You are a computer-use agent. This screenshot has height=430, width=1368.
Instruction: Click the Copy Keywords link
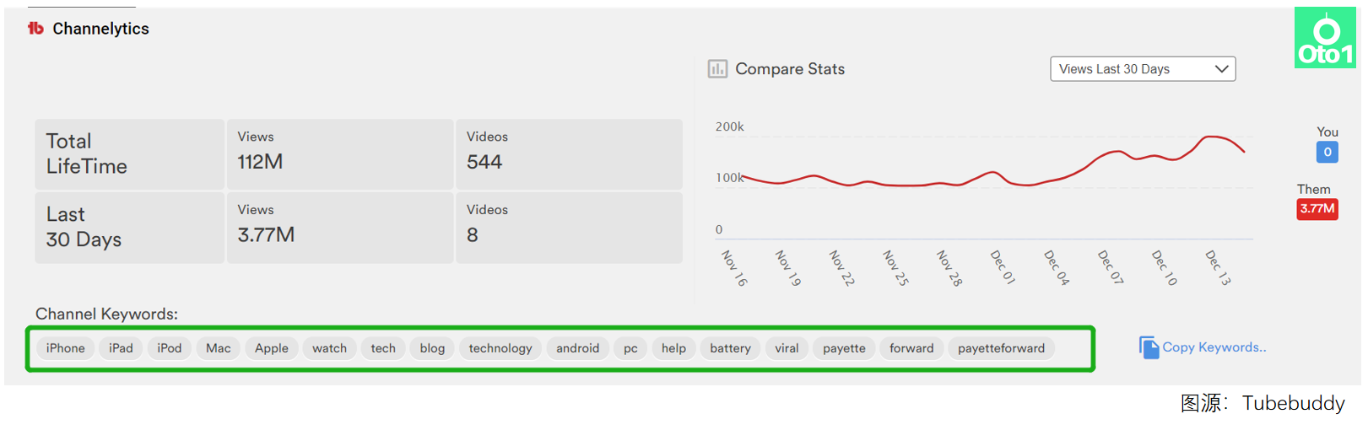click(x=1214, y=347)
